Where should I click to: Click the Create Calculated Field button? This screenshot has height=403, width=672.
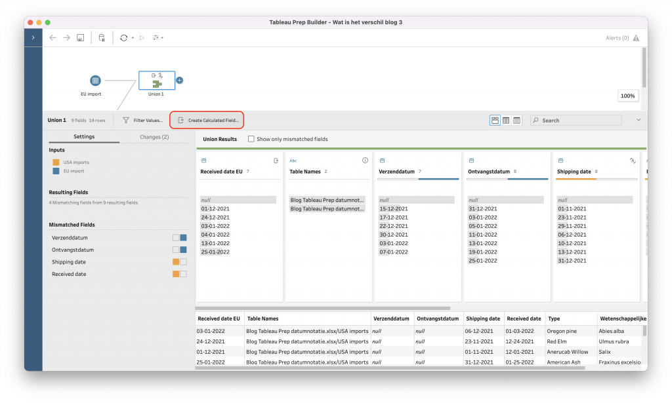pos(207,121)
